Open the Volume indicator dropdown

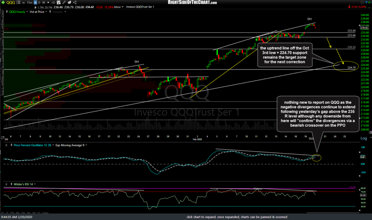pos(65,12)
